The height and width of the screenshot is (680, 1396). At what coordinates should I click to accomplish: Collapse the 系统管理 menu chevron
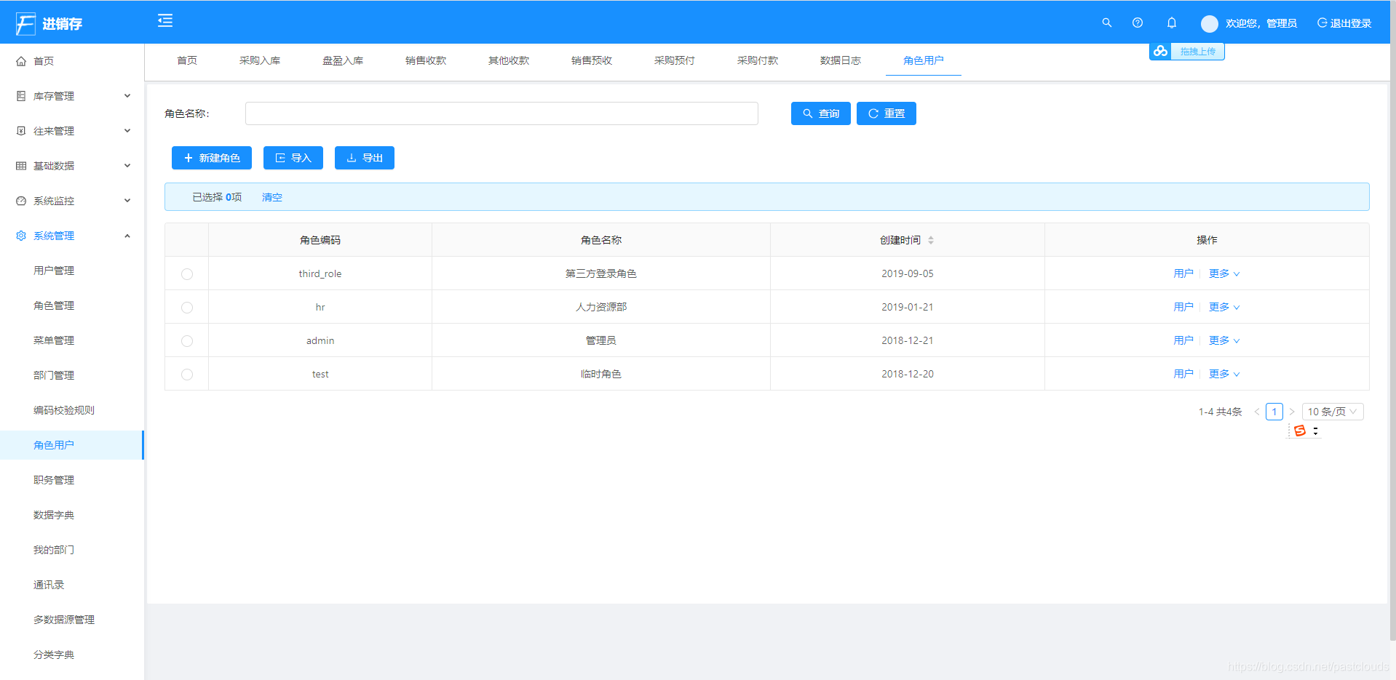point(127,236)
